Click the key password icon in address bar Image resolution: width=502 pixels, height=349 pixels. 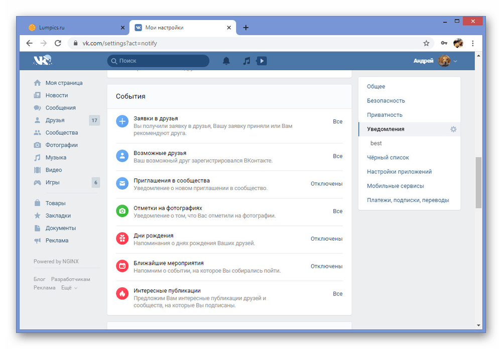(444, 43)
